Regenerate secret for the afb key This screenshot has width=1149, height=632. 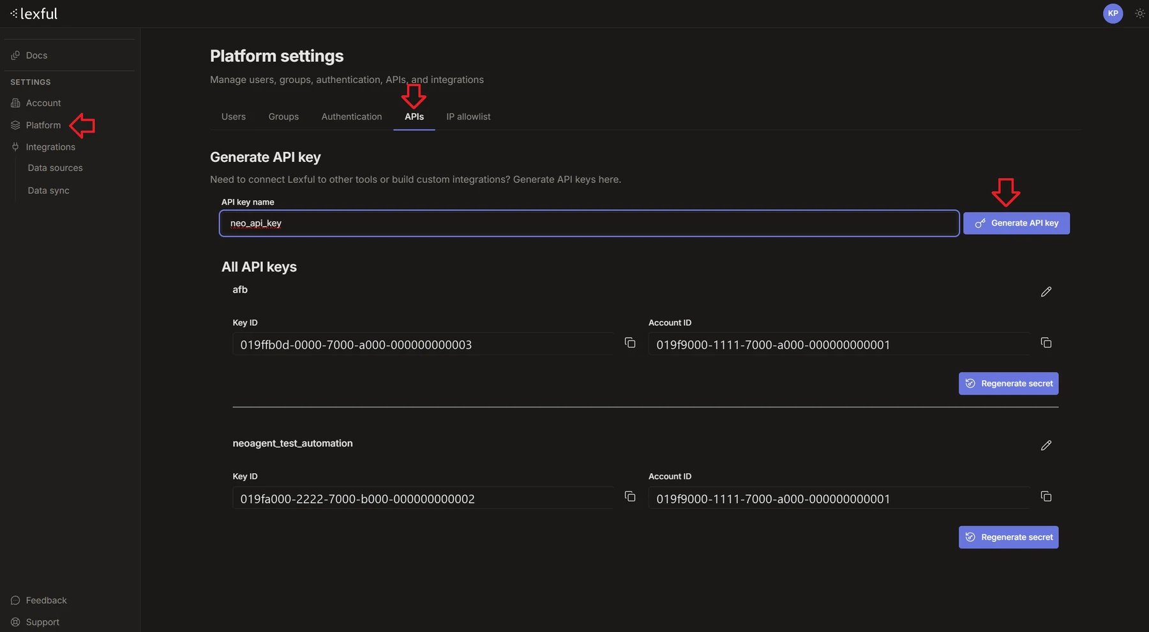[x=1009, y=383]
